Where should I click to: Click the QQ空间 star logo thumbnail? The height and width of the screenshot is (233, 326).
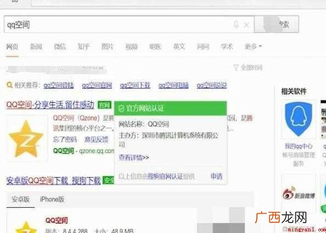[x=26, y=138]
